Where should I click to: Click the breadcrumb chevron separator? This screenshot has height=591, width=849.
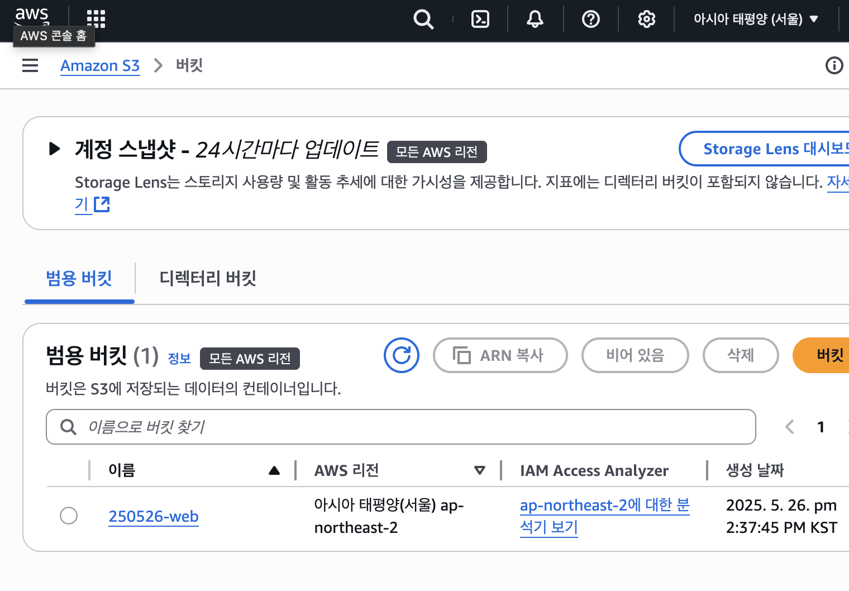click(x=158, y=66)
